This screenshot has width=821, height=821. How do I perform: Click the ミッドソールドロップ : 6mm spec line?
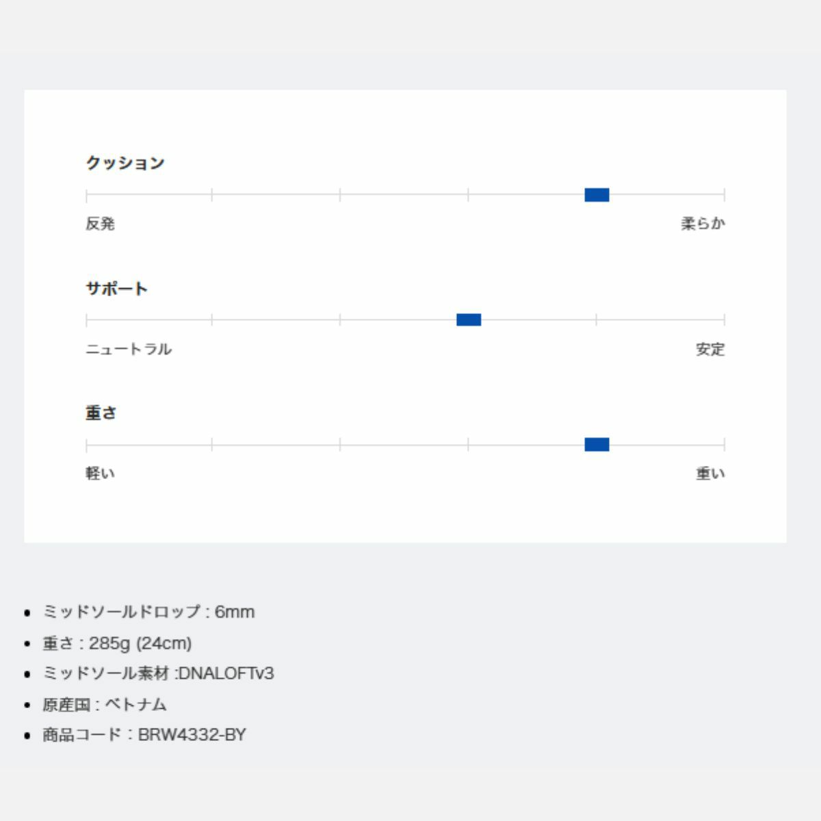148,612
